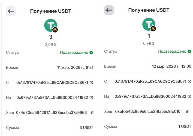Image resolution: width=193 pixels, height=136 pixels.
Task: Click sender address in 12 мар. transaction
Action: [150, 82]
